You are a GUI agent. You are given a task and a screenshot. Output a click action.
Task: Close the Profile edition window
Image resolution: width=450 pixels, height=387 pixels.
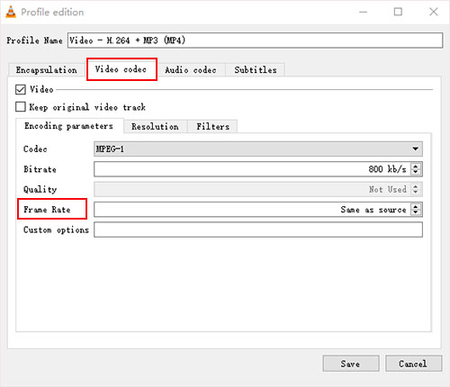click(434, 12)
